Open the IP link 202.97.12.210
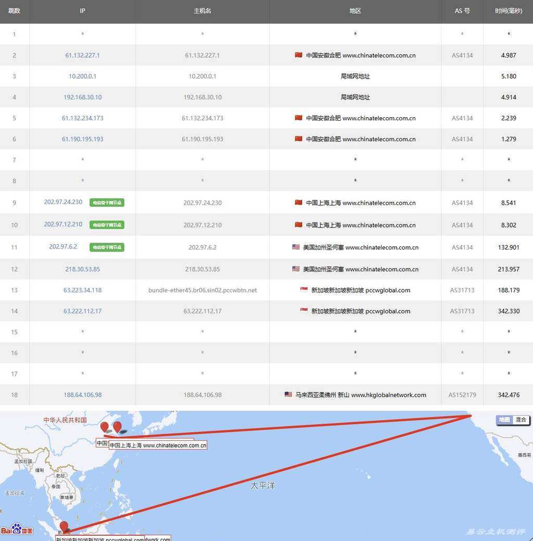 coord(63,224)
